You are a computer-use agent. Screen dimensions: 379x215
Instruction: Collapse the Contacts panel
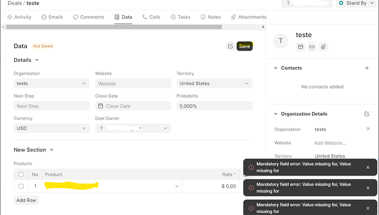tap(276, 68)
